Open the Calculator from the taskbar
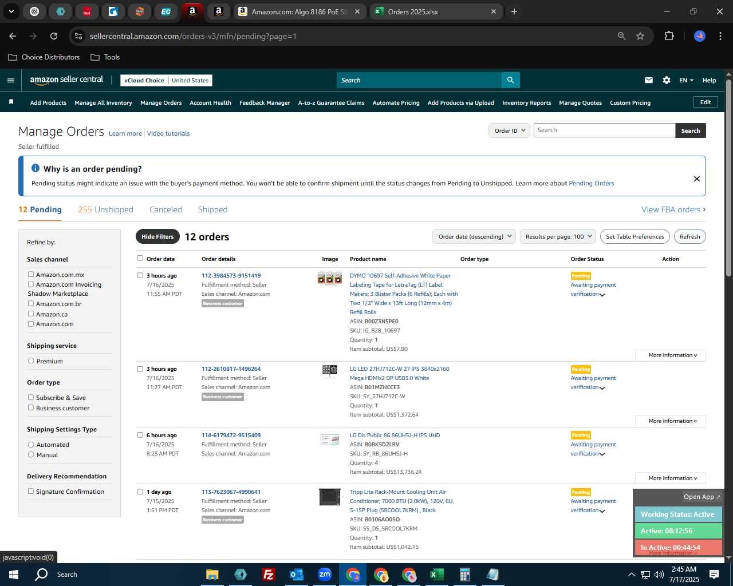Viewport: 733px width, 586px height. tap(465, 575)
